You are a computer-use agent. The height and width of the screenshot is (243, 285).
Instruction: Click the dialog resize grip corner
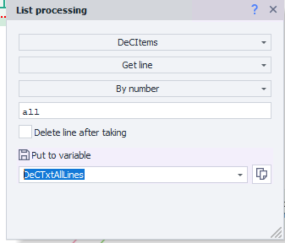276,232
